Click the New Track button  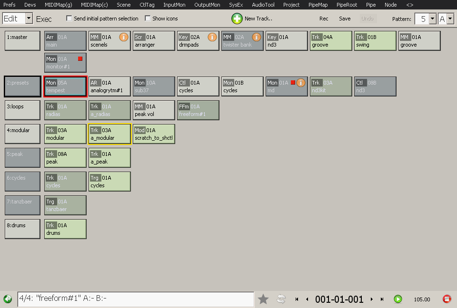pyautogui.click(x=252, y=19)
